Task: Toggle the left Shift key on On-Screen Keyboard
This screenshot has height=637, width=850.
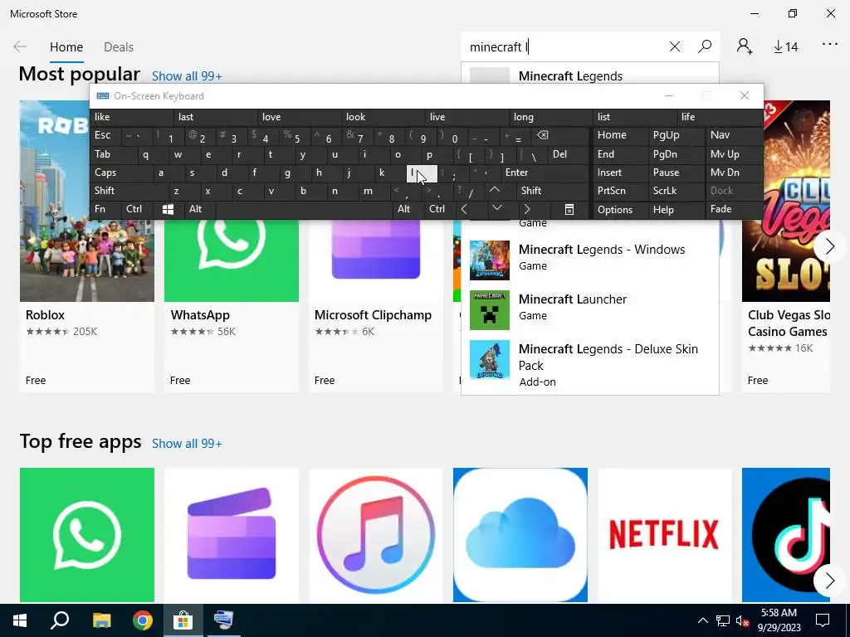Action: coord(129,191)
